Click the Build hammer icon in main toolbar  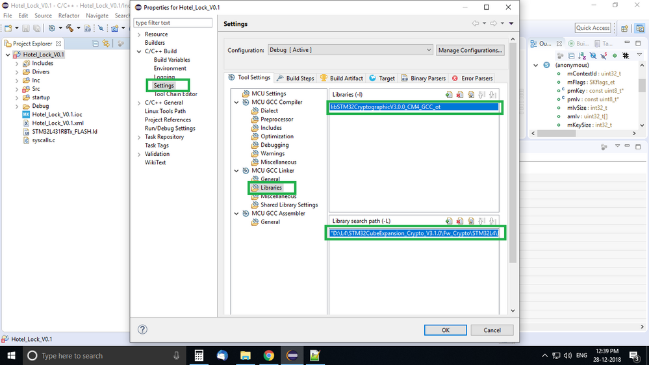[x=70, y=28]
